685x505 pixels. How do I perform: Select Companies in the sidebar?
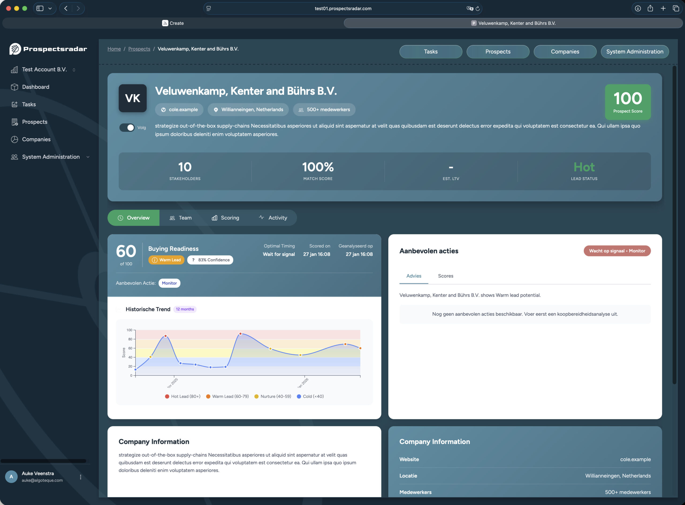click(x=36, y=139)
